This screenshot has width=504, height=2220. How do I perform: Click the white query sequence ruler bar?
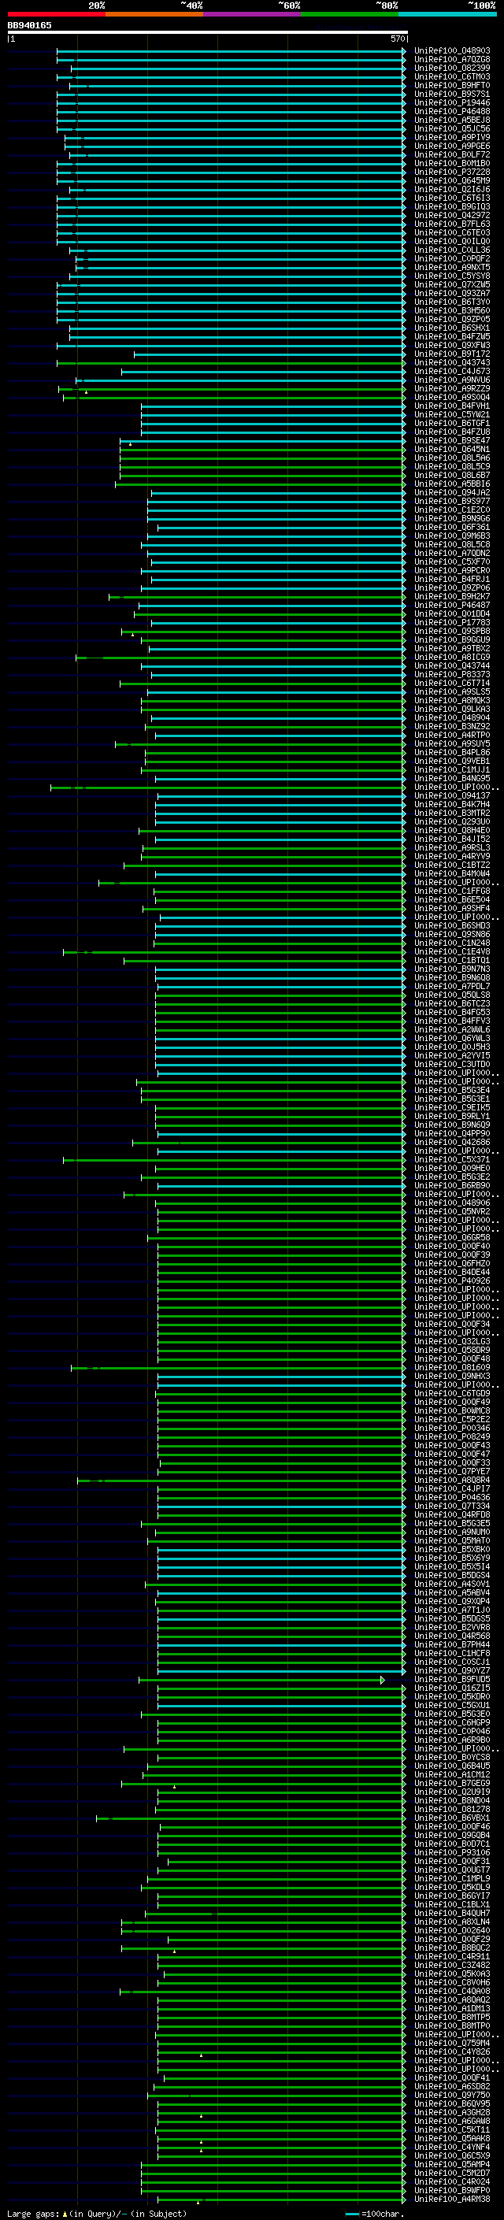pos(208,32)
